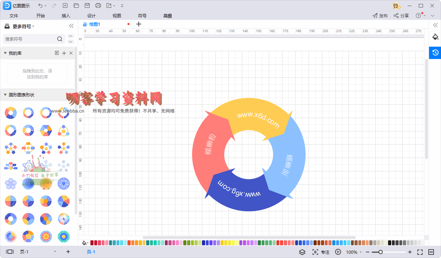
Task: Open the help question-mark icon
Action: (418, 16)
